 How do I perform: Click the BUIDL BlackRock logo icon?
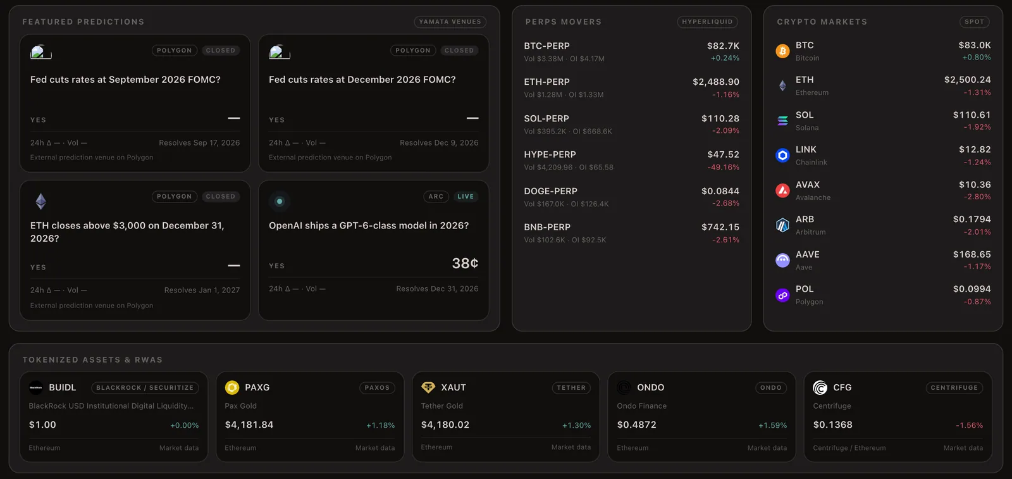(x=36, y=387)
